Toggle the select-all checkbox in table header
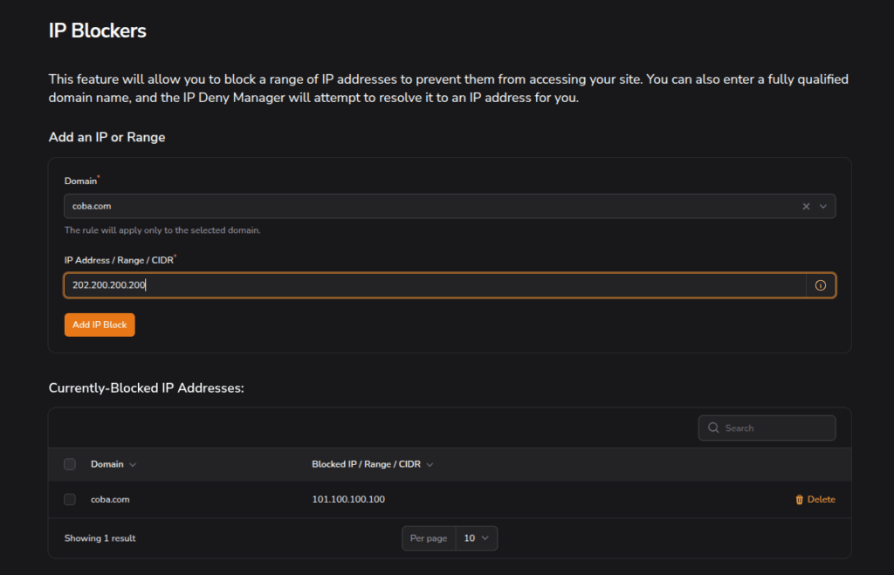 (70, 464)
